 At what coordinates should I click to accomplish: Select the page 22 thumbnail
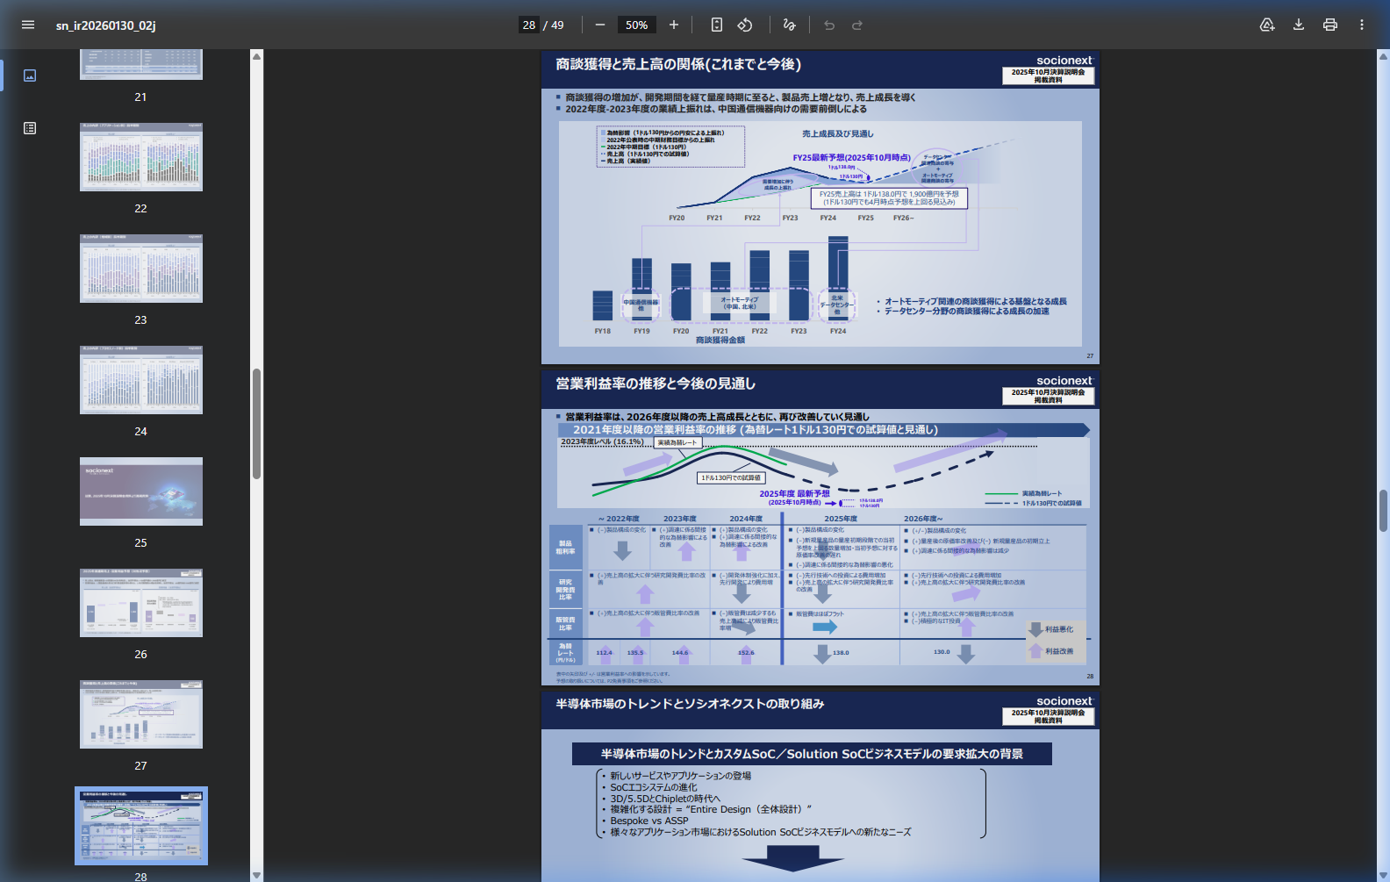pos(141,157)
